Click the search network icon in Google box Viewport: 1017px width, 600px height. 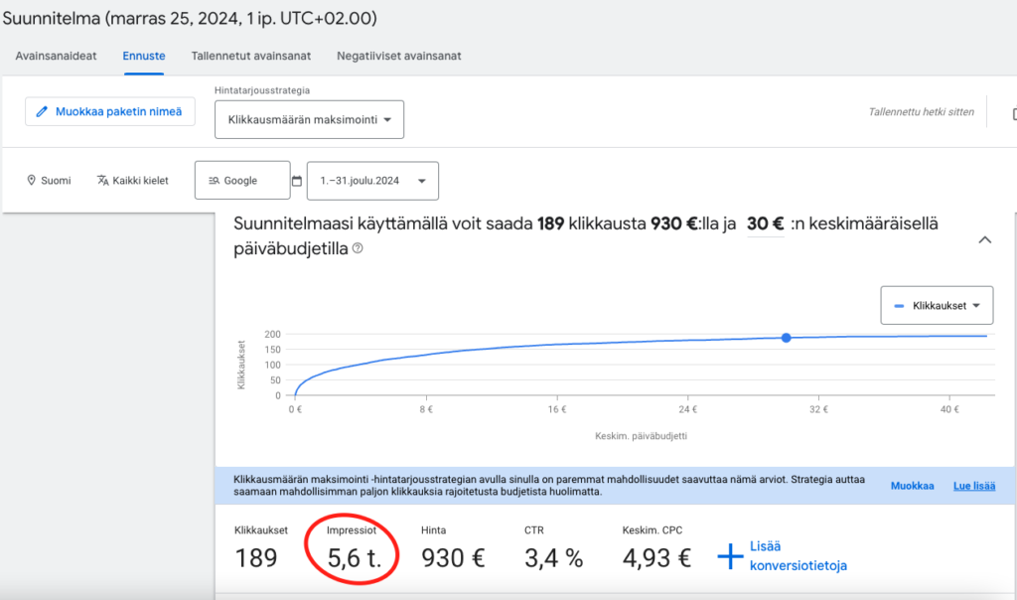pos(214,181)
